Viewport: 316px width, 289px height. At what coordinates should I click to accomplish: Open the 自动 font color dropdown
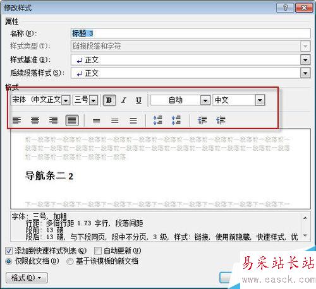205,100
